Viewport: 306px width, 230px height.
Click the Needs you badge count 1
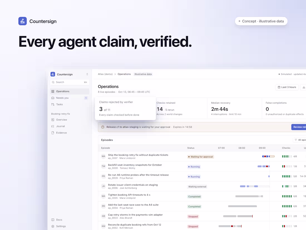tap(86, 98)
